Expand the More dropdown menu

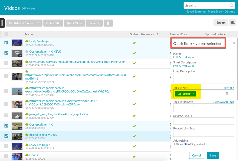point(94,23)
